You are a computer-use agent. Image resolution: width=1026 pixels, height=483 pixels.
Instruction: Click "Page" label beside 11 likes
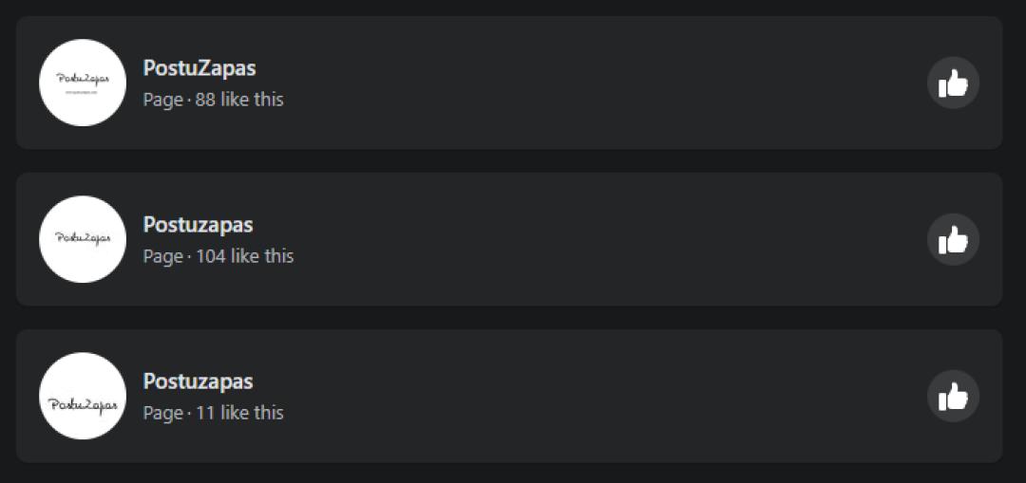coord(162,413)
